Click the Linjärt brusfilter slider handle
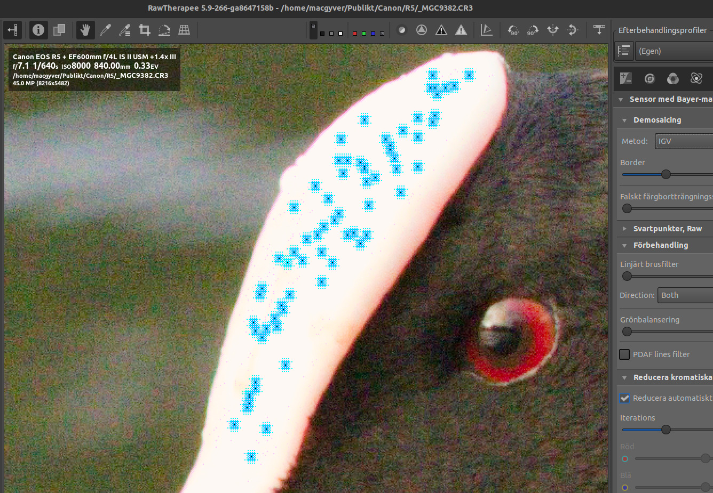The image size is (713, 493). pos(627,276)
